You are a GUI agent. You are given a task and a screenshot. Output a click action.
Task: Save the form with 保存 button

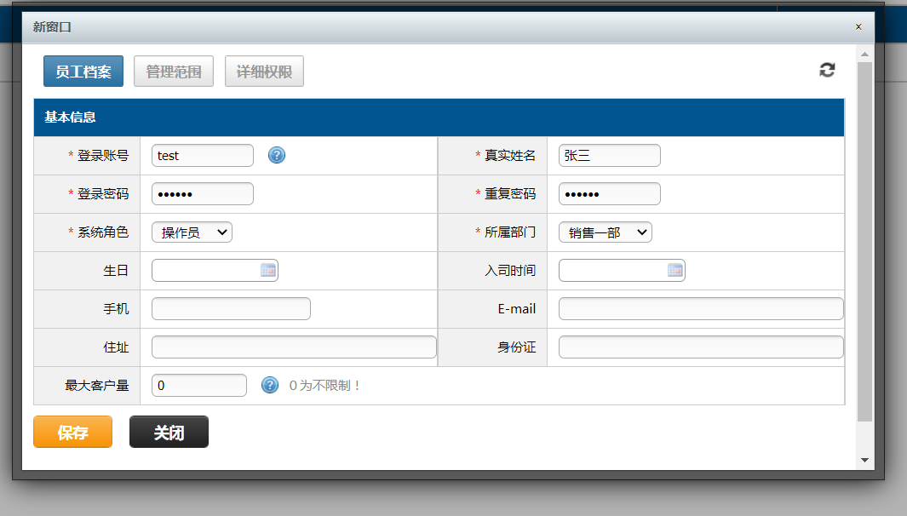(73, 432)
